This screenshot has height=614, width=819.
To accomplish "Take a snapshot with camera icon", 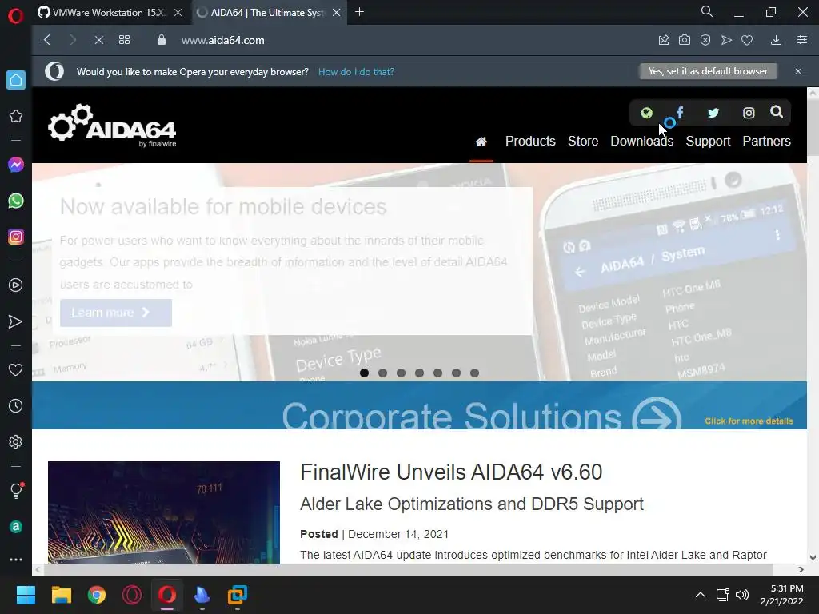I will click(x=685, y=40).
